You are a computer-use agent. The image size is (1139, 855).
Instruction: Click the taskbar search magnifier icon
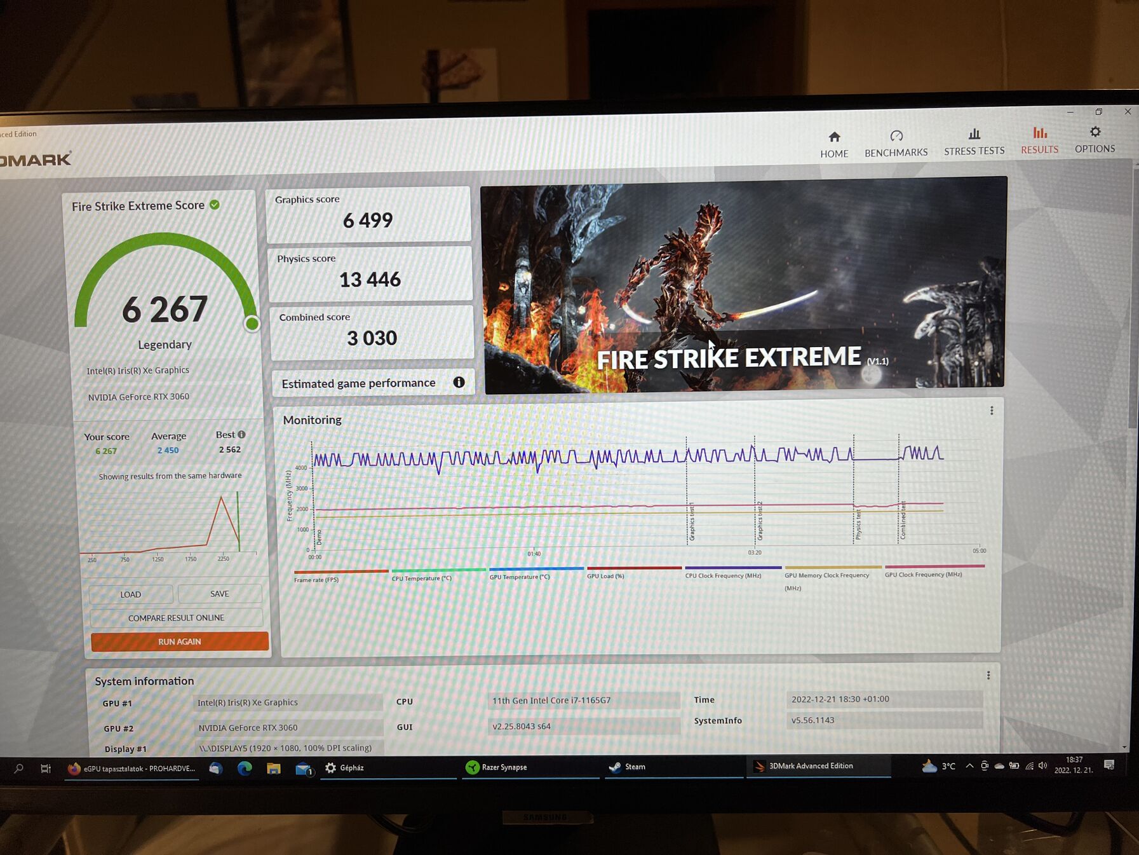pos(19,769)
